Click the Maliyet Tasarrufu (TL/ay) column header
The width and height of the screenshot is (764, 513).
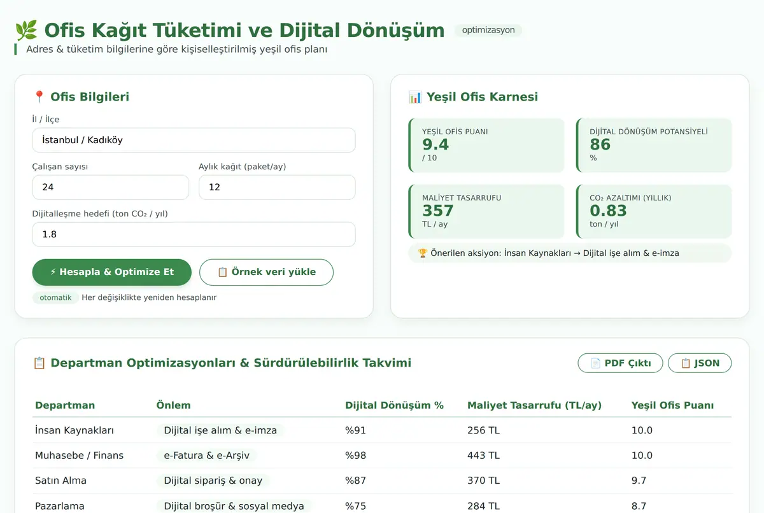tap(534, 405)
